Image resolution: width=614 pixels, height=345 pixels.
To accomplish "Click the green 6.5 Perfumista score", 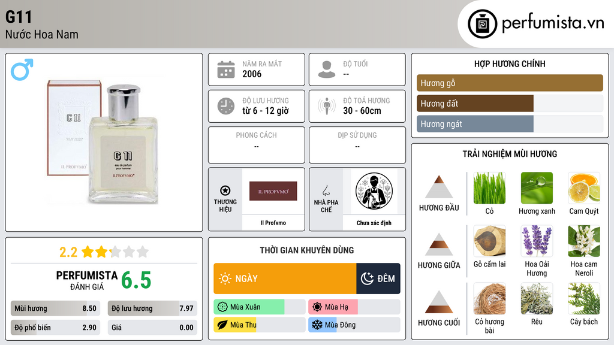I will pyautogui.click(x=136, y=280).
